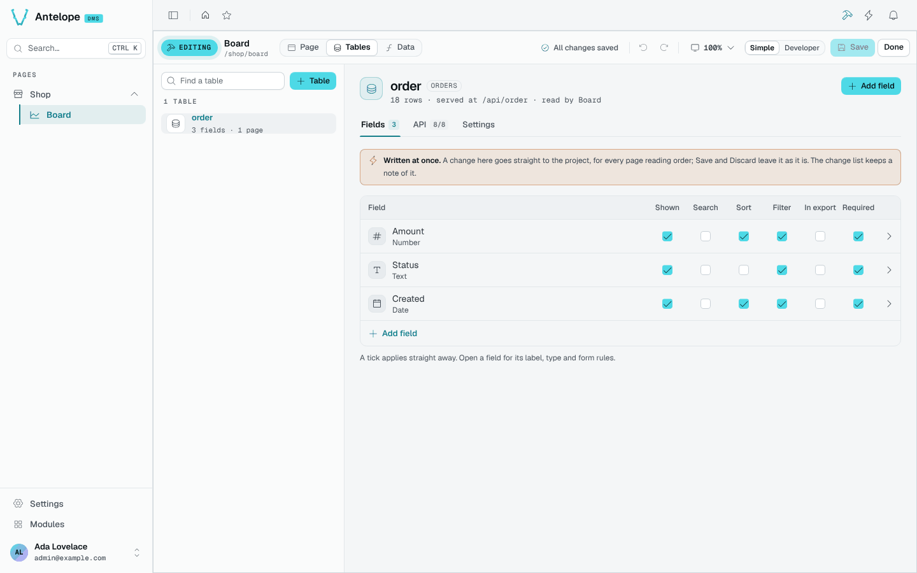Click Add field link below Created row
This screenshot has height=573, width=917.
tap(393, 334)
